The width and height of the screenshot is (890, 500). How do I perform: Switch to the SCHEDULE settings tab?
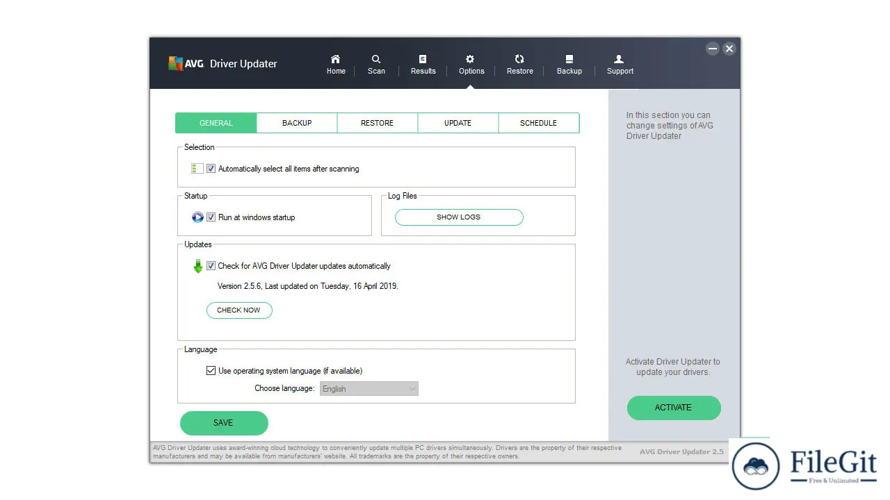click(x=539, y=123)
